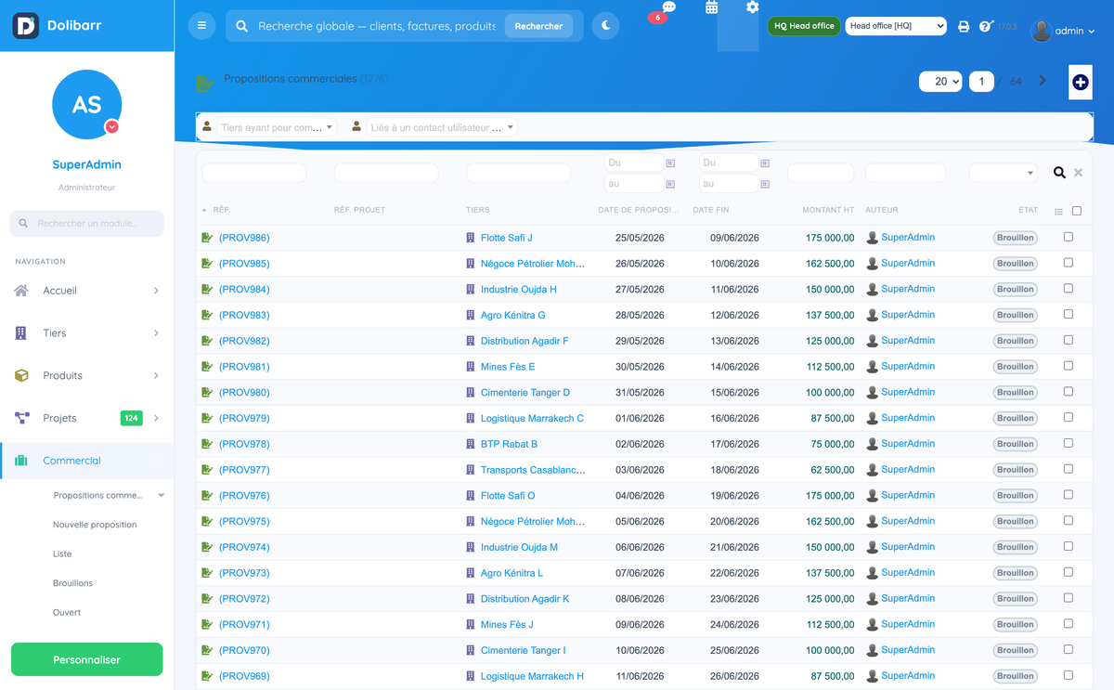Viewport: 1114px width, 690px height.
Task: Click the Projets network icon
Action: (x=21, y=418)
